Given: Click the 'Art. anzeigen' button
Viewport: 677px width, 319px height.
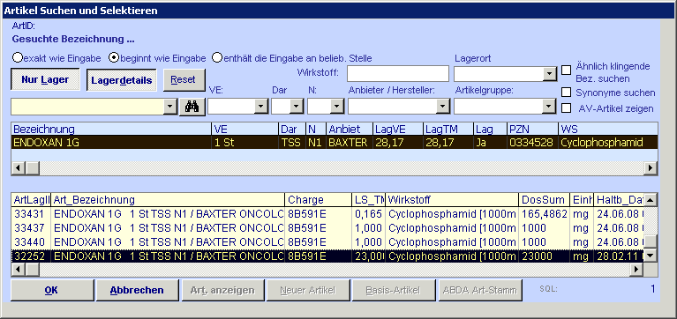Looking at the screenshot, I should [x=222, y=290].
